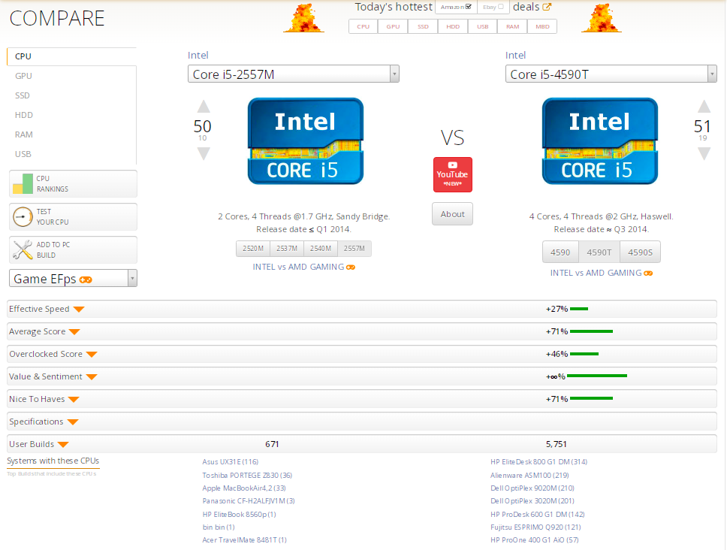
Task: Click the Overclocked Score +46% green bar
Action: pyautogui.click(x=584, y=354)
